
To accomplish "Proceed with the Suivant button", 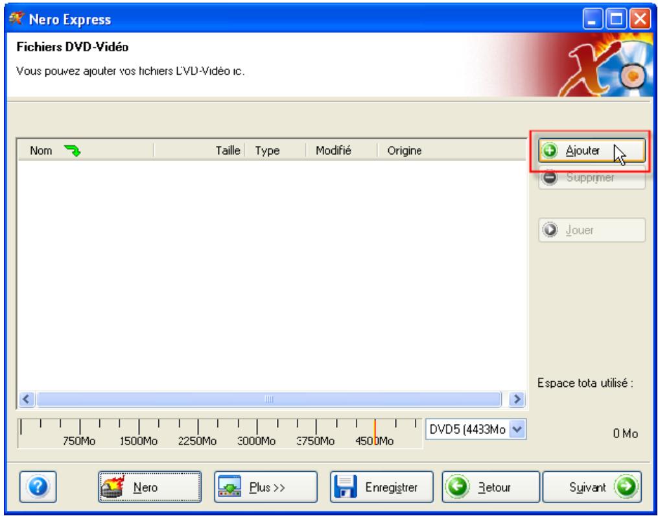I will point(592,487).
